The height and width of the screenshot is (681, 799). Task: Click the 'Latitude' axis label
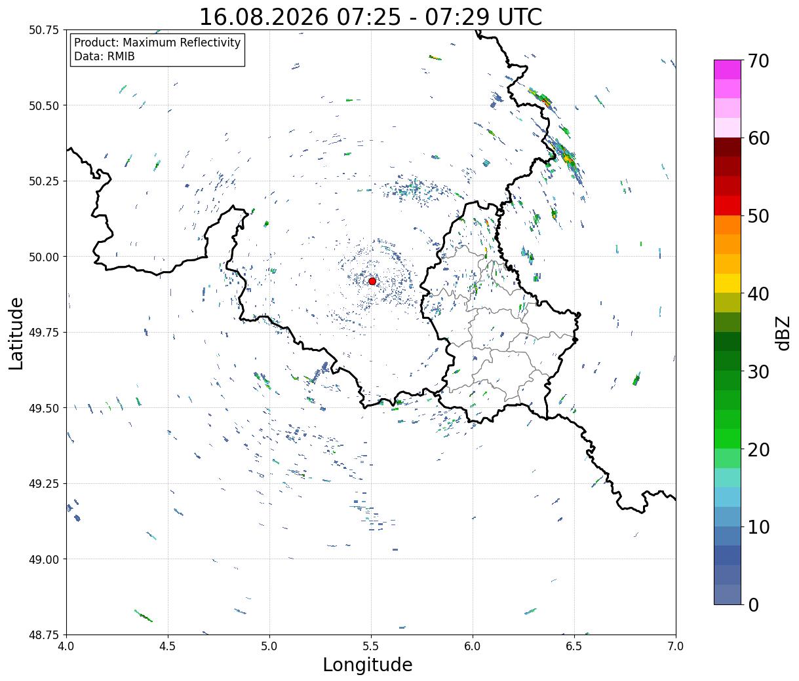click(x=16, y=333)
